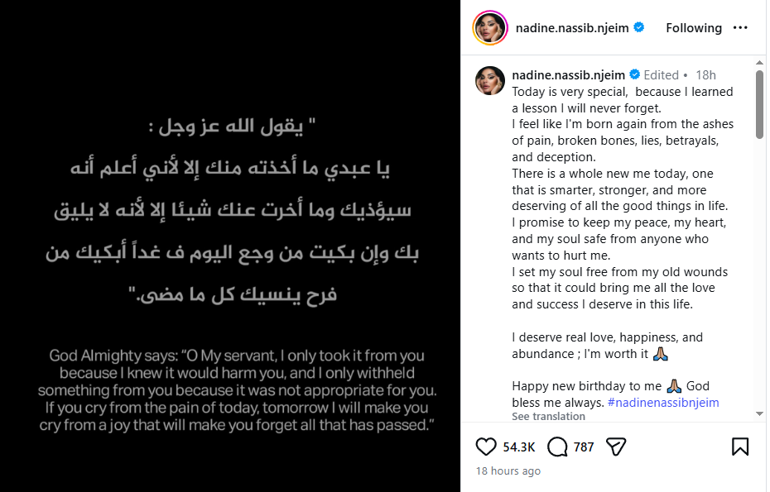Click the 18h timestamp next to Edited
Image resolution: width=770 pixels, height=492 pixels.
pyautogui.click(x=705, y=74)
